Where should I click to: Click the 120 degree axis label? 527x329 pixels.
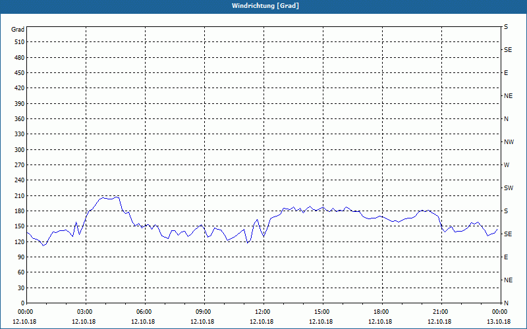pyautogui.click(x=20, y=242)
